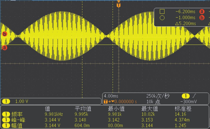Click channel 1 badge in 幅值 row
Screen dimensions: 210x129
point(6,125)
